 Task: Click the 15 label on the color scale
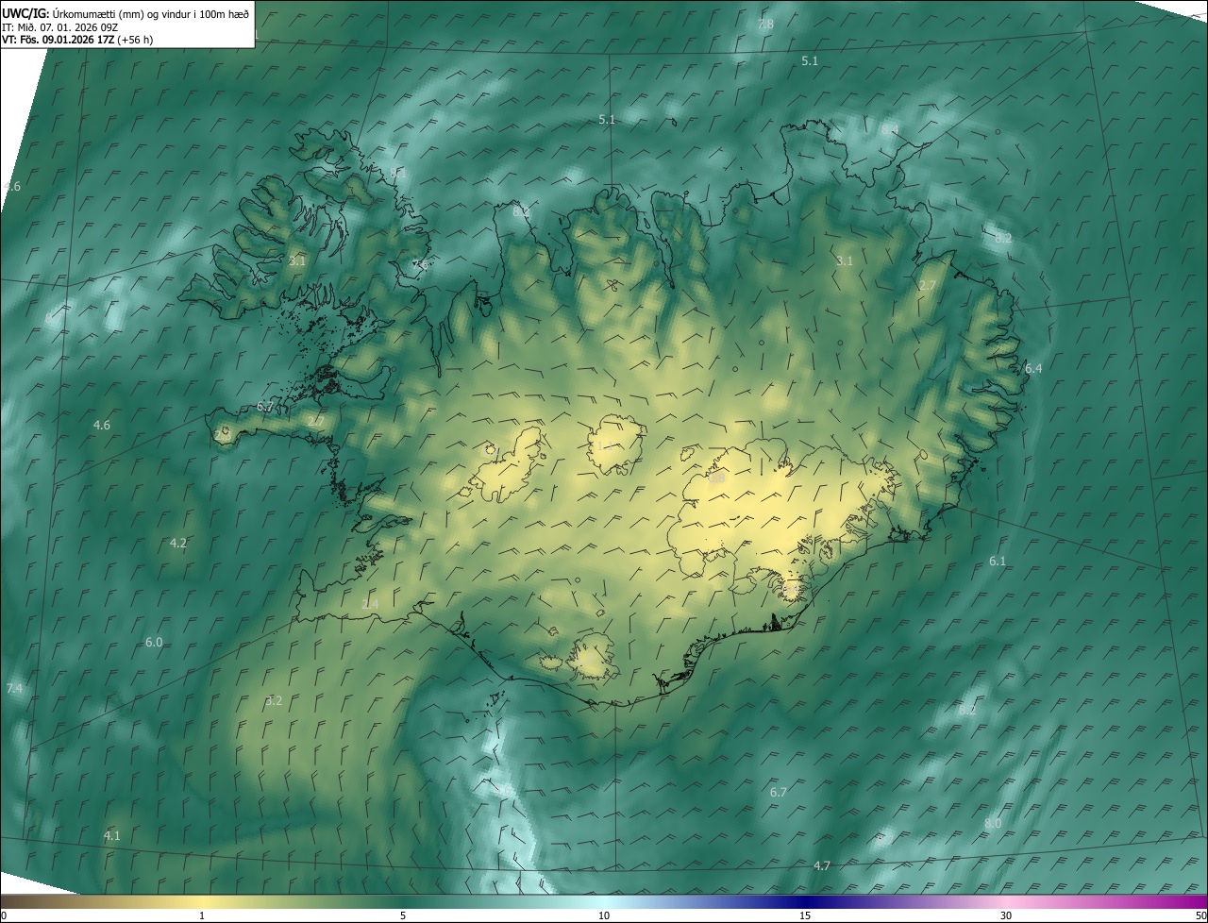click(805, 915)
